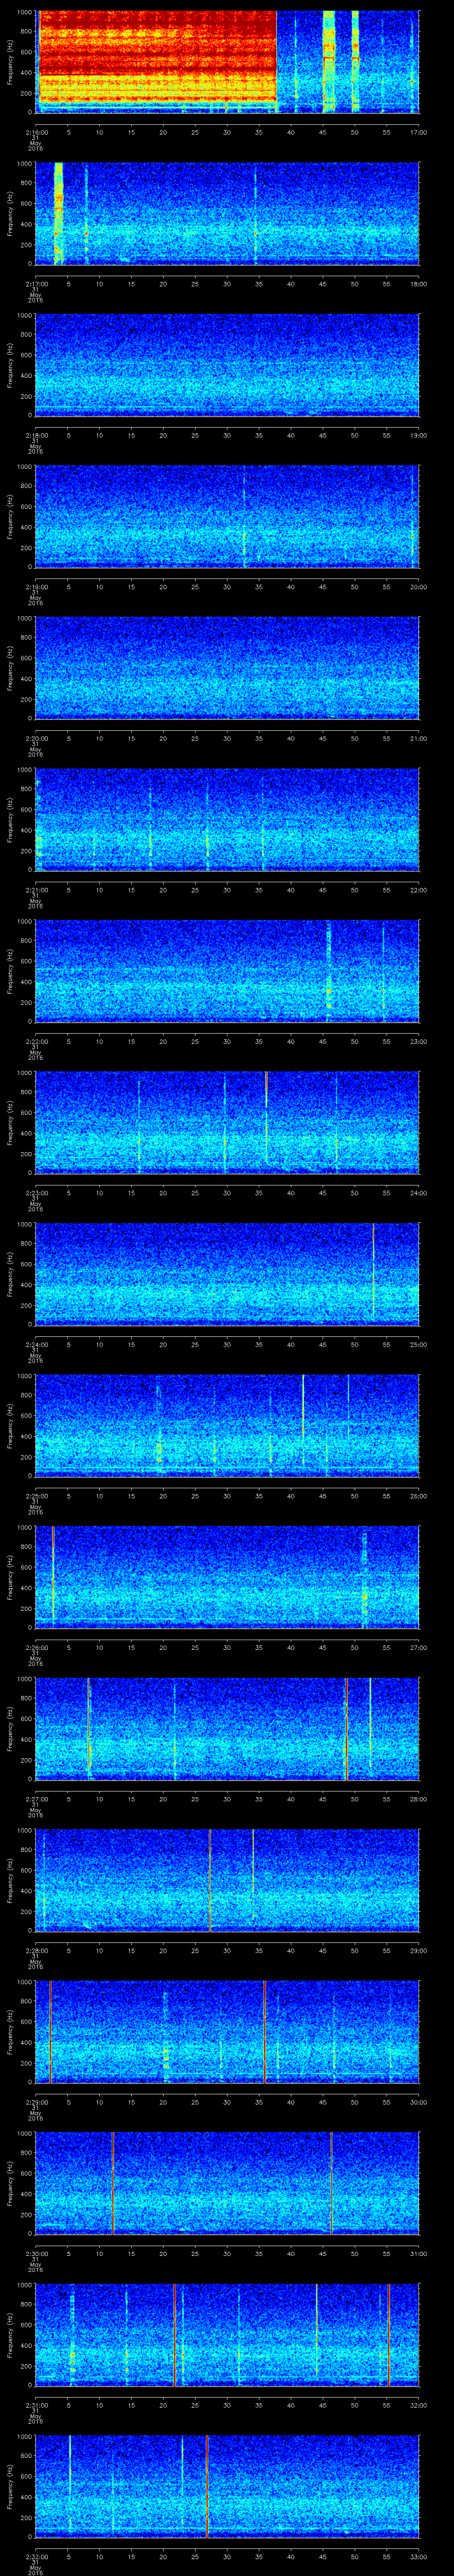Viewport: 454px width, 2576px height.
Task: Pick the spectrogram panel starting at 2:22:00
Action: click(227, 971)
